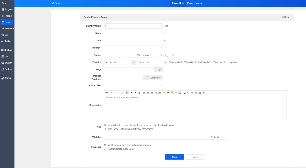Click the project Name input field

point(133,33)
